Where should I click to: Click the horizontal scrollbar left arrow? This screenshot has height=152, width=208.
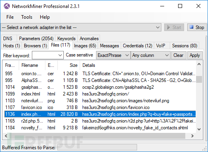tap(6, 136)
